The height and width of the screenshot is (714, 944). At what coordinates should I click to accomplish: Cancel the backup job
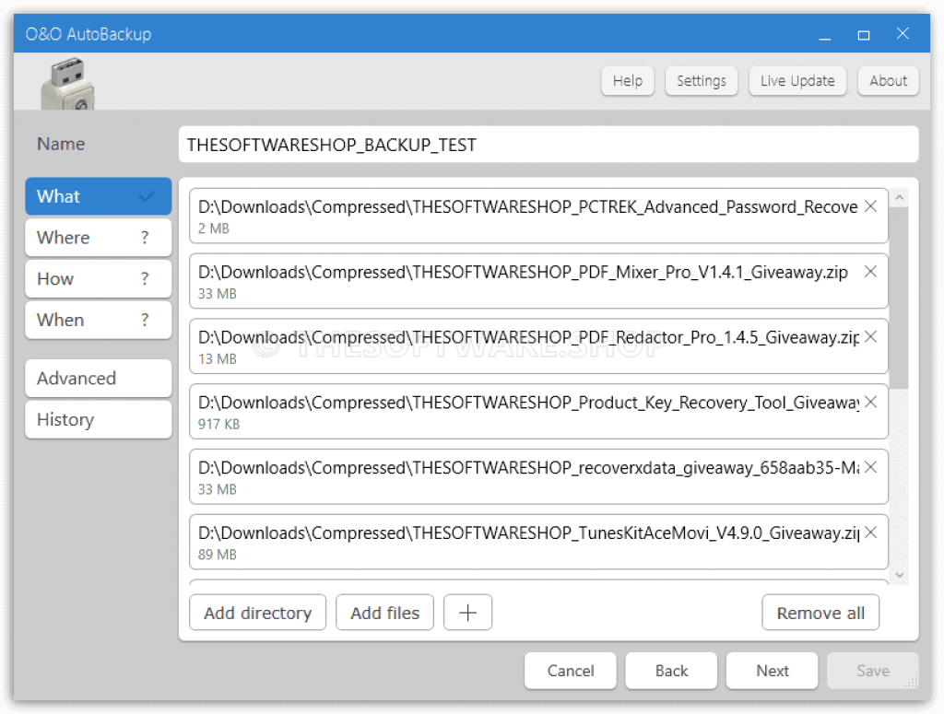570,670
